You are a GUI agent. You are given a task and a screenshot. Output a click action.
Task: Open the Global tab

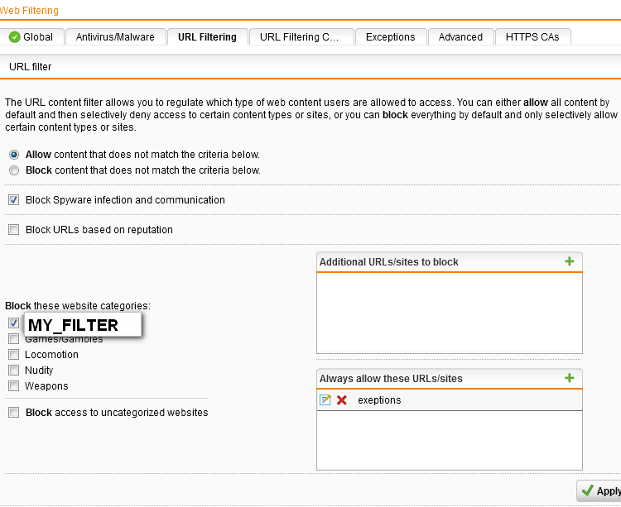pyautogui.click(x=31, y=36)
